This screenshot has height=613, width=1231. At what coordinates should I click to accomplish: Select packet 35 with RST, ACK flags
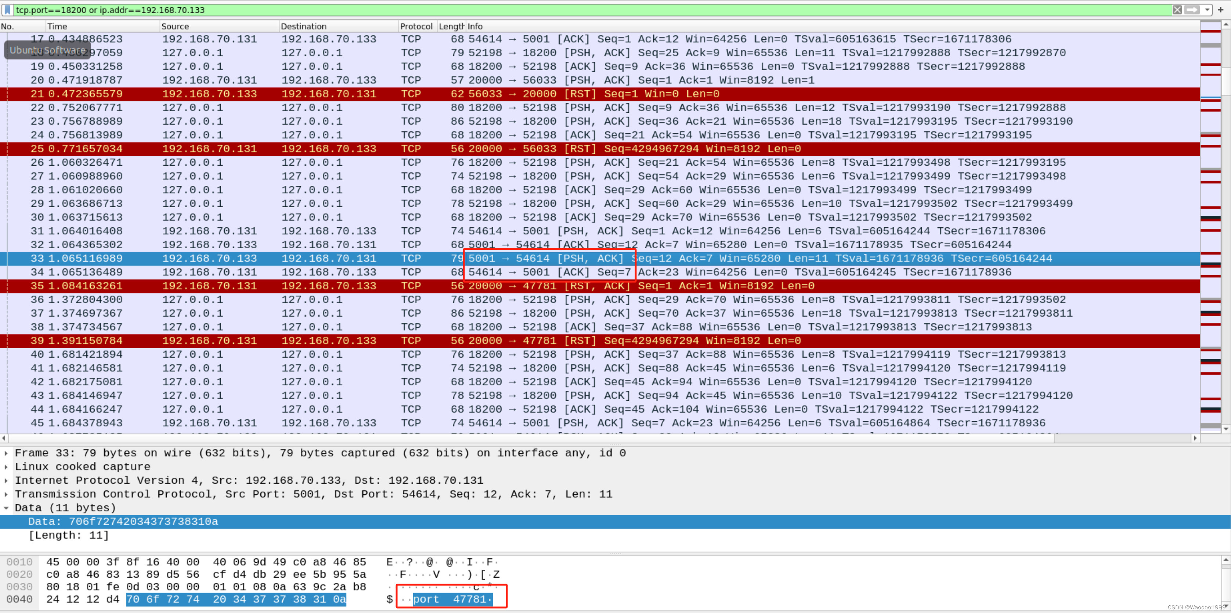[600, 286]
